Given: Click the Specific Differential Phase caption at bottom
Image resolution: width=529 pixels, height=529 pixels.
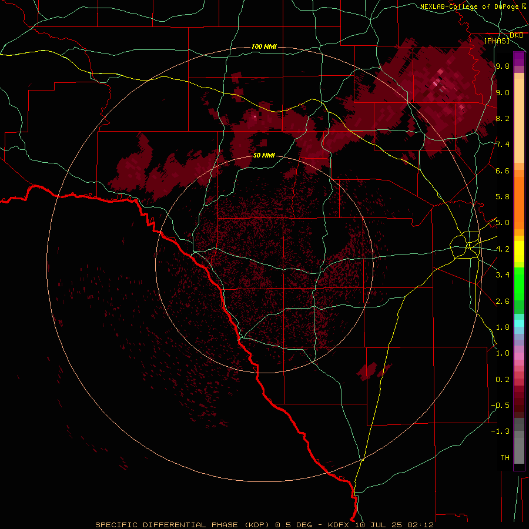Looking at the screenshot, I should [x=264, y=525].
